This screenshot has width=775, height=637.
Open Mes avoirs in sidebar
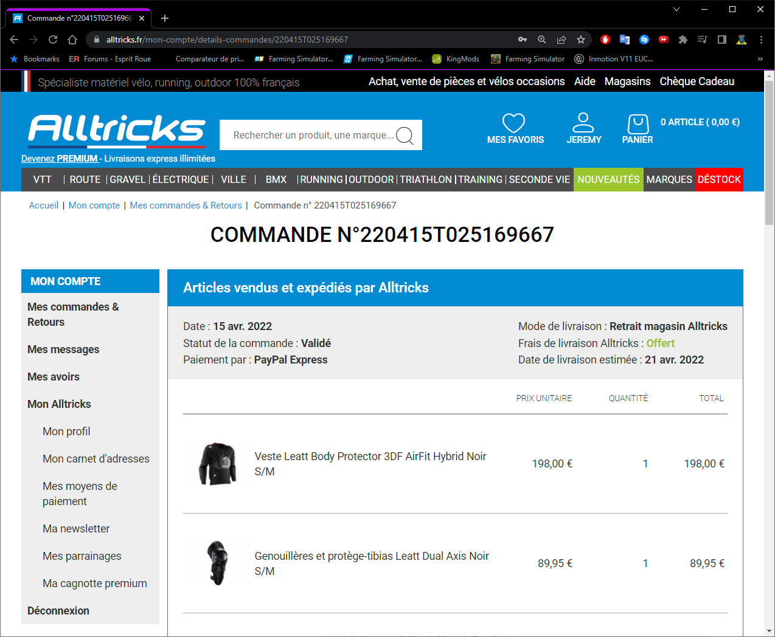click(x=54, y=377)
